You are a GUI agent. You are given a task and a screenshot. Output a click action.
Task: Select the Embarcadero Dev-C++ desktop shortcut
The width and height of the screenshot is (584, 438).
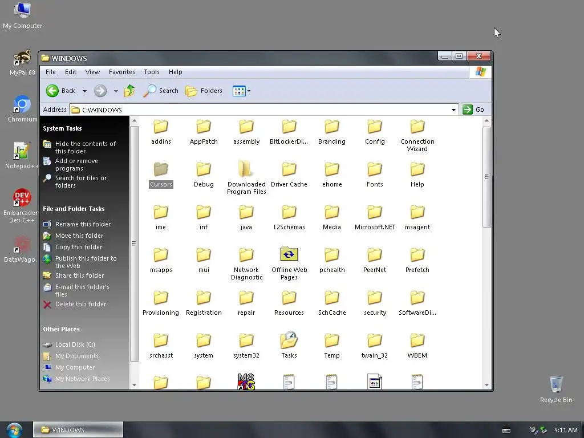[x=21, y=205]
